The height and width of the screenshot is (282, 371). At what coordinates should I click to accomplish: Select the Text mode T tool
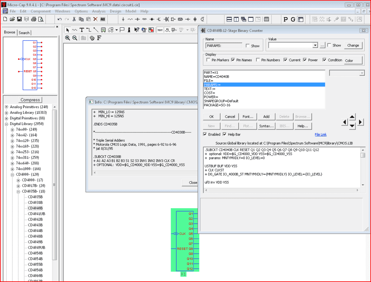[x=82, y=30]
